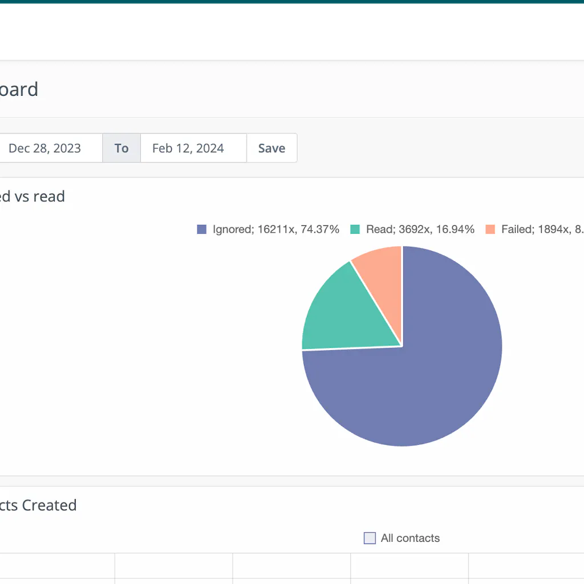Toggle the Ignored legend color swatch

(201, 229)
